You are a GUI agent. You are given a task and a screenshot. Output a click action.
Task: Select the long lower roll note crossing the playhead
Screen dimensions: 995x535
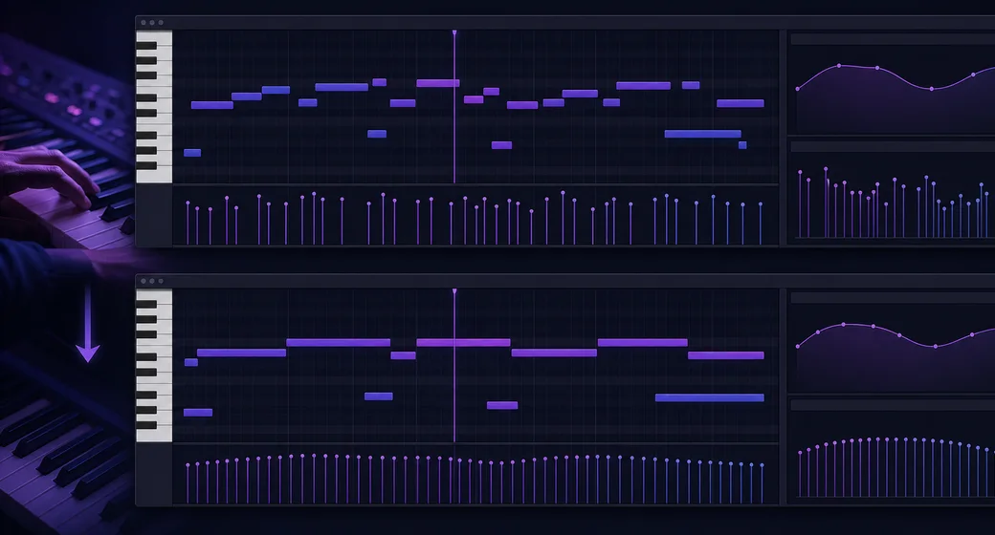tap(463, 342)
